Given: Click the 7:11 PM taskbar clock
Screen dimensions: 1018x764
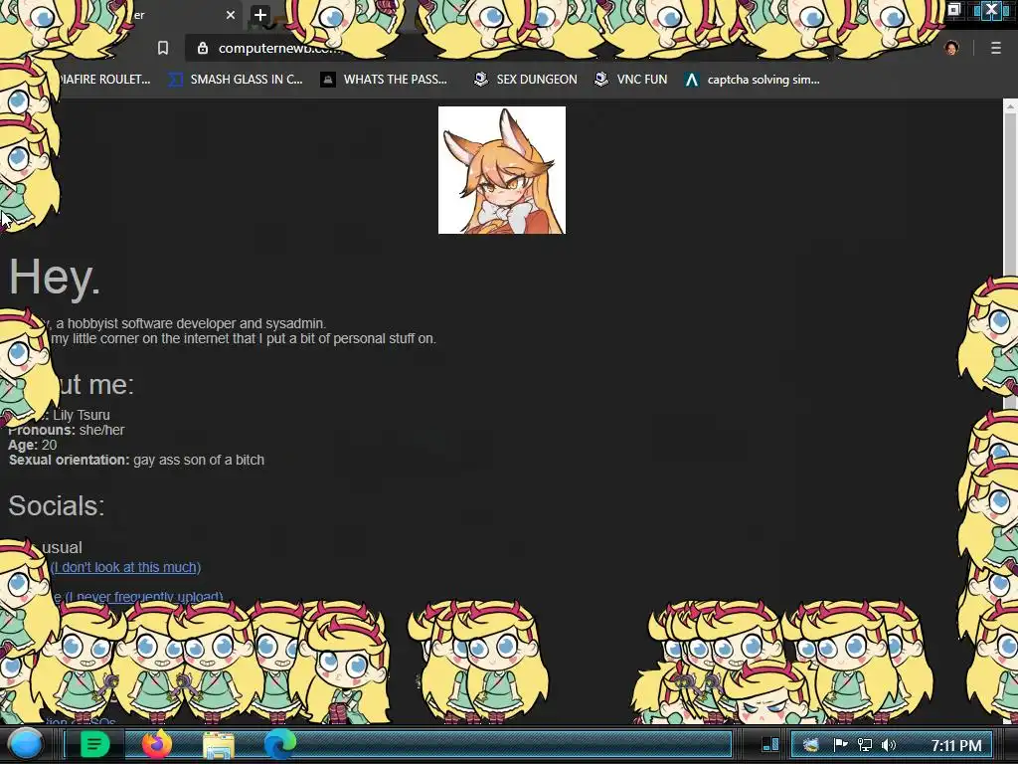Looking at the screenshot, I should [x=956, y=745].
